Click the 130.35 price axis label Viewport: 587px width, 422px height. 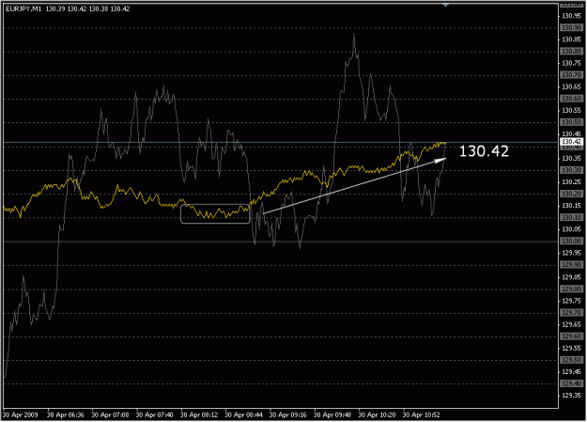(571, 158)
